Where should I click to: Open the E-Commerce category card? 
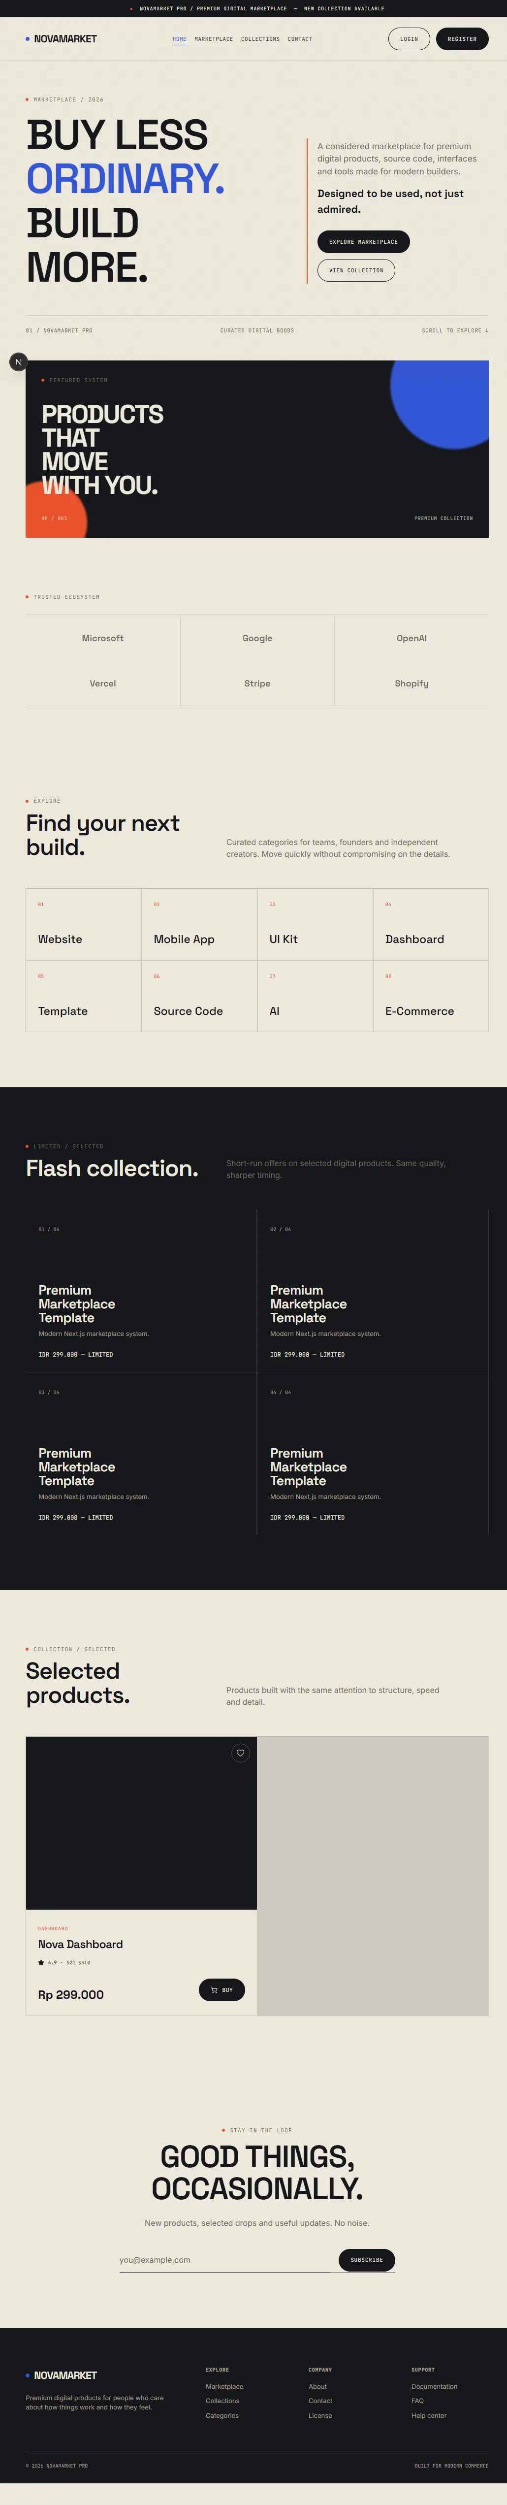430,997
